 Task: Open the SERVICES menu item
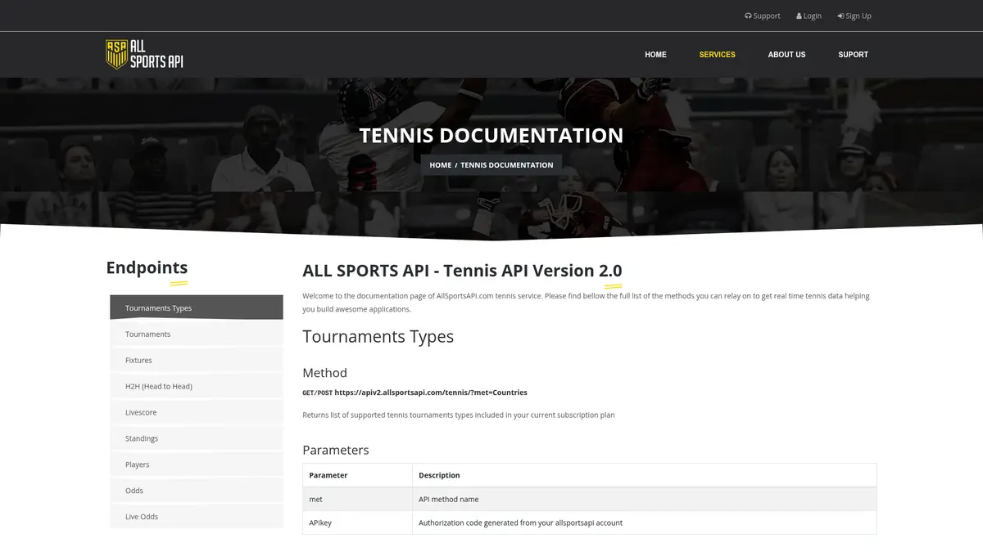tap(717, 55)
